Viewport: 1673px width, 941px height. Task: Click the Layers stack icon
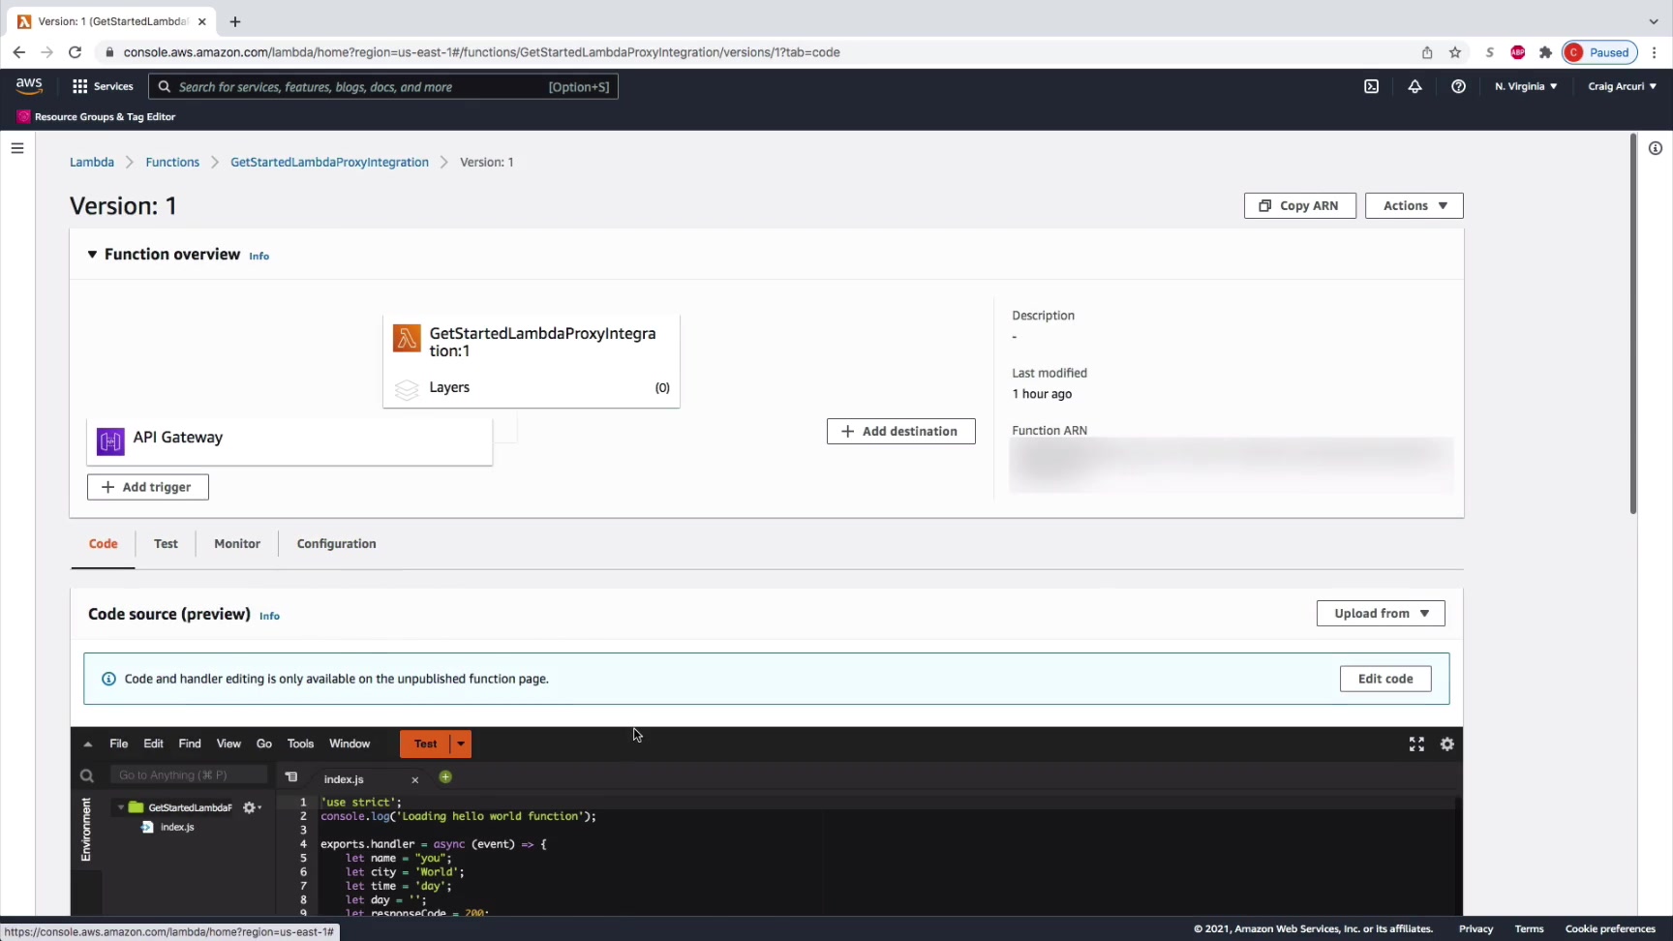pyautogui.click(x=407, y=388)
